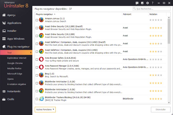Click the Plug-ins navigateur puzzle icon
Viewport: 173px width, 115px height.
[4, 47]
